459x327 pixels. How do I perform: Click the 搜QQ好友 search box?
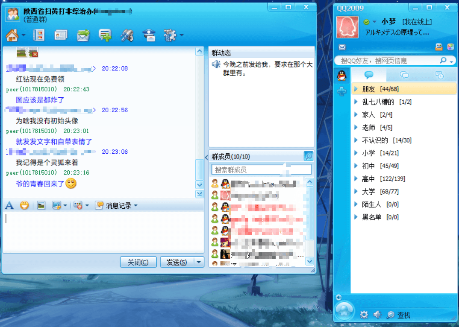[x=386, y=61]
